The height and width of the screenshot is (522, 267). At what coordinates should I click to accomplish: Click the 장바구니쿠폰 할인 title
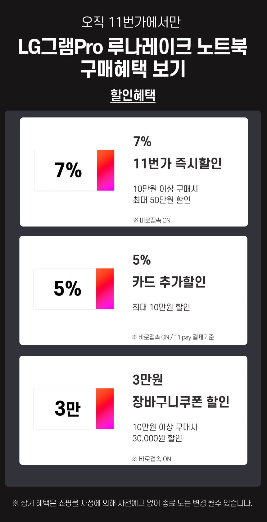tap(181, 401)
